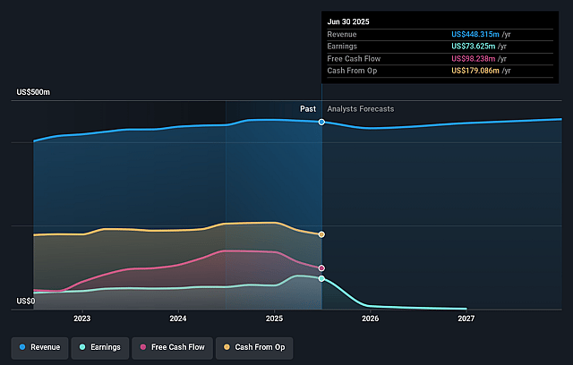Click the 2025 x-axis label
Screen dimensions: 573x365
tap(274, 318)
